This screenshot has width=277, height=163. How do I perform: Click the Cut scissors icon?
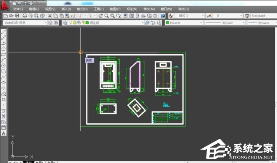coord(50,16)
